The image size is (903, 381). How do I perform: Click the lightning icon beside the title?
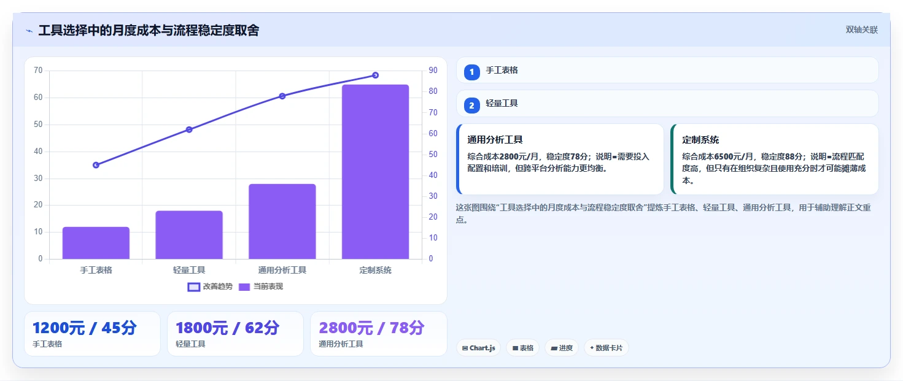pyautogui.click(x=29, y=31)
